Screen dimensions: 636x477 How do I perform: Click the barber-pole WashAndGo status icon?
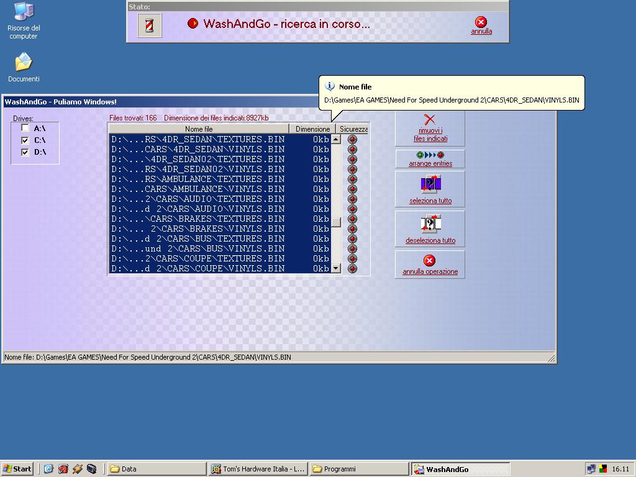point(149,25)
